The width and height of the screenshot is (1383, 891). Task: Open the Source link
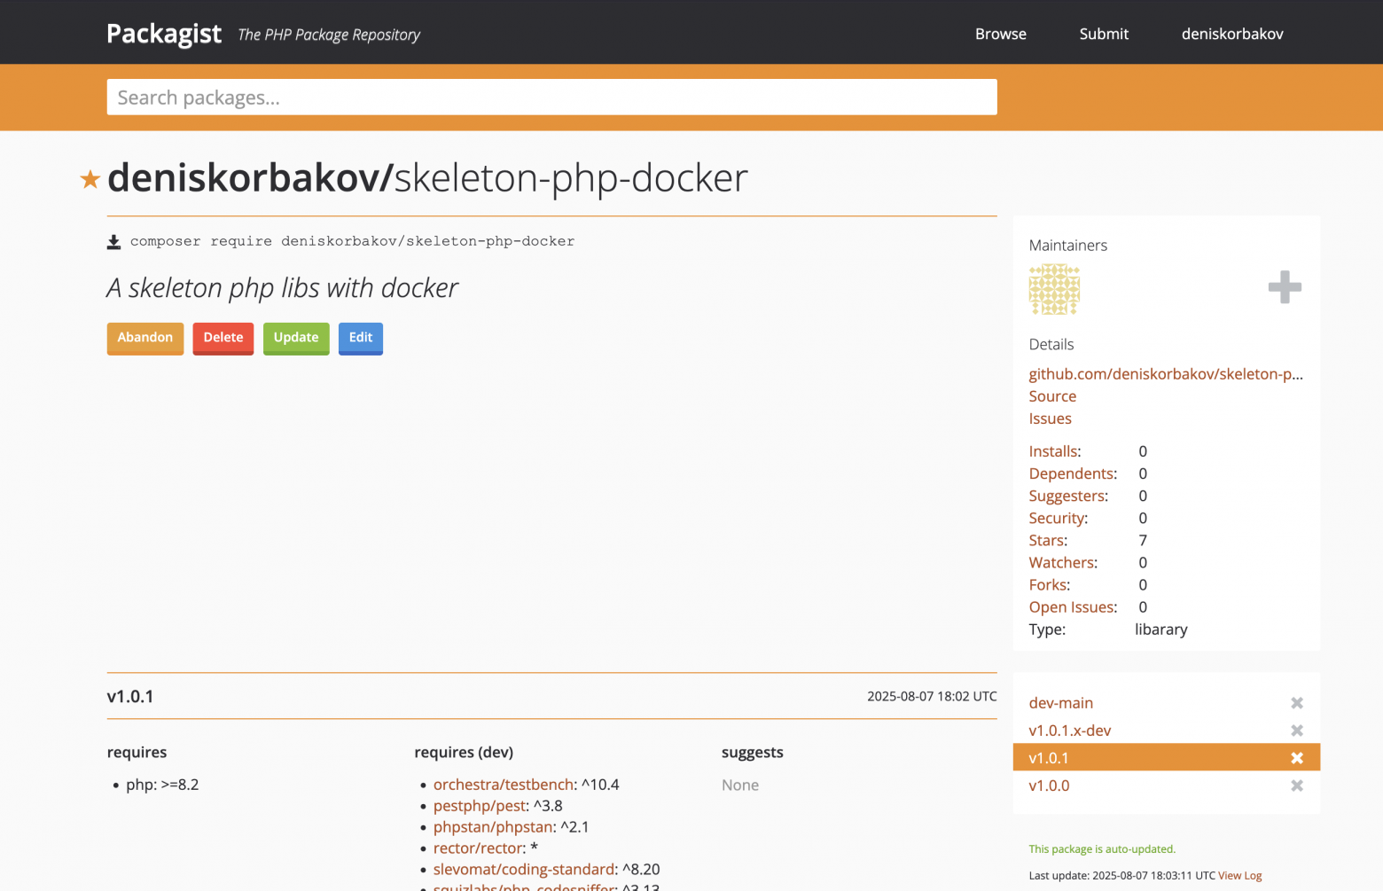point(1052,396)
